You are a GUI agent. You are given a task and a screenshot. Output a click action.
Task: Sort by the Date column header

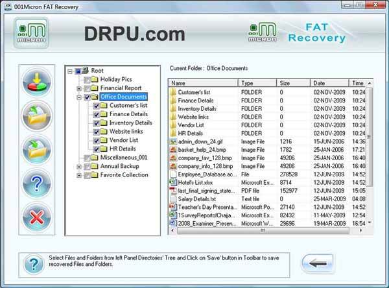point(329,83)
